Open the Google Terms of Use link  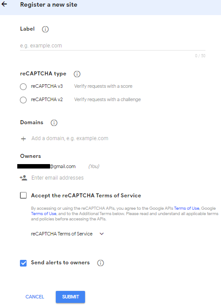coord(44,214)
